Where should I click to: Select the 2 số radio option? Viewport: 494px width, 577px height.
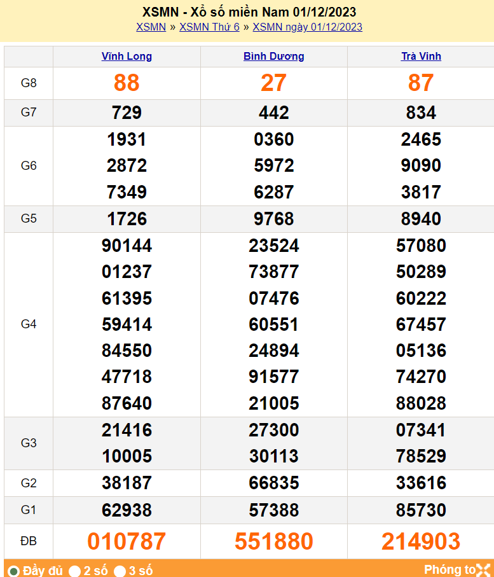pyautogui.click(x=75, y=571)
